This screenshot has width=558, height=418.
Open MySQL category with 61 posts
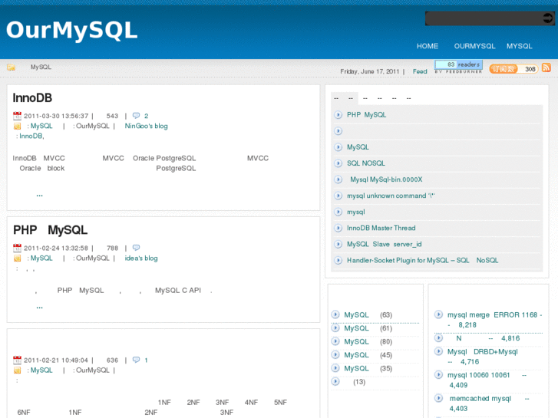[x=356, y=328]
